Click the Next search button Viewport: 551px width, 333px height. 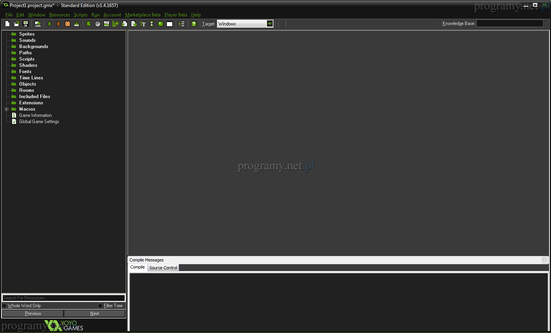[x=95, y=313]
